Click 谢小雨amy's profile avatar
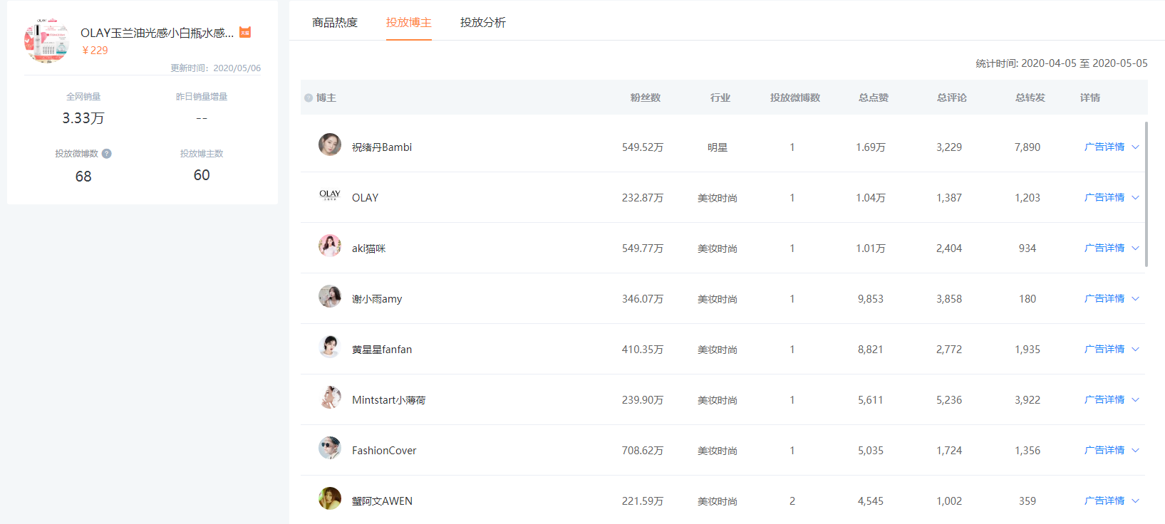The width and height of the screenshot is (1165, 524). pos(329,296)
